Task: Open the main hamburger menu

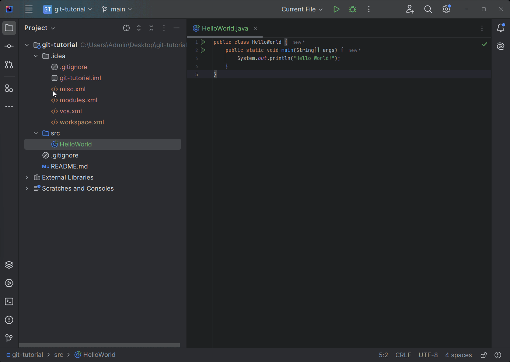Action: coord(29,9)
